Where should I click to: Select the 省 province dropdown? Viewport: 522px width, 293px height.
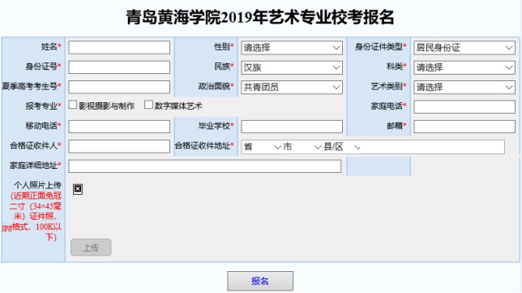click(x=262, y=147)
